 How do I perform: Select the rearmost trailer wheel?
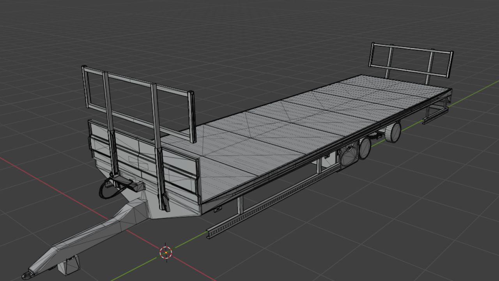coord(393,132)
